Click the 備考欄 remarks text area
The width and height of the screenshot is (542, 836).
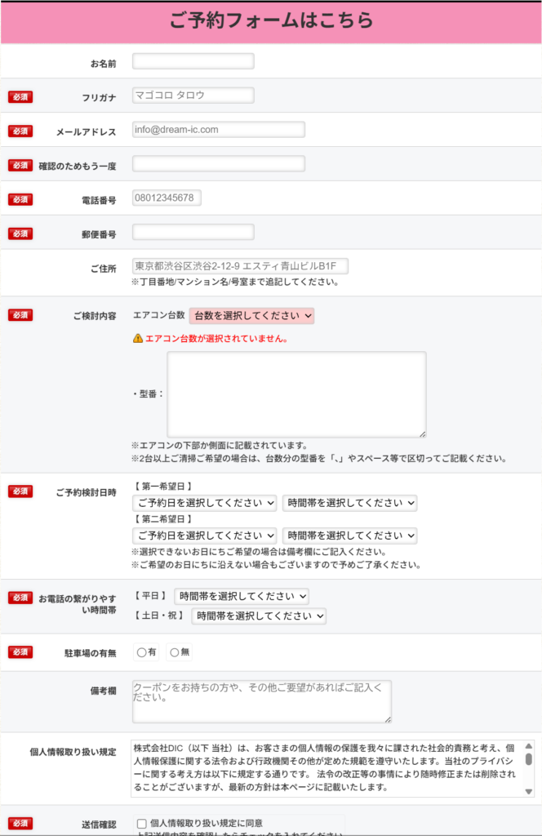coord(261,701)
